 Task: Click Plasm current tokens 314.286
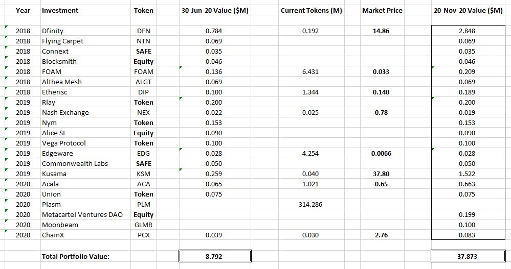pos(311,204)
